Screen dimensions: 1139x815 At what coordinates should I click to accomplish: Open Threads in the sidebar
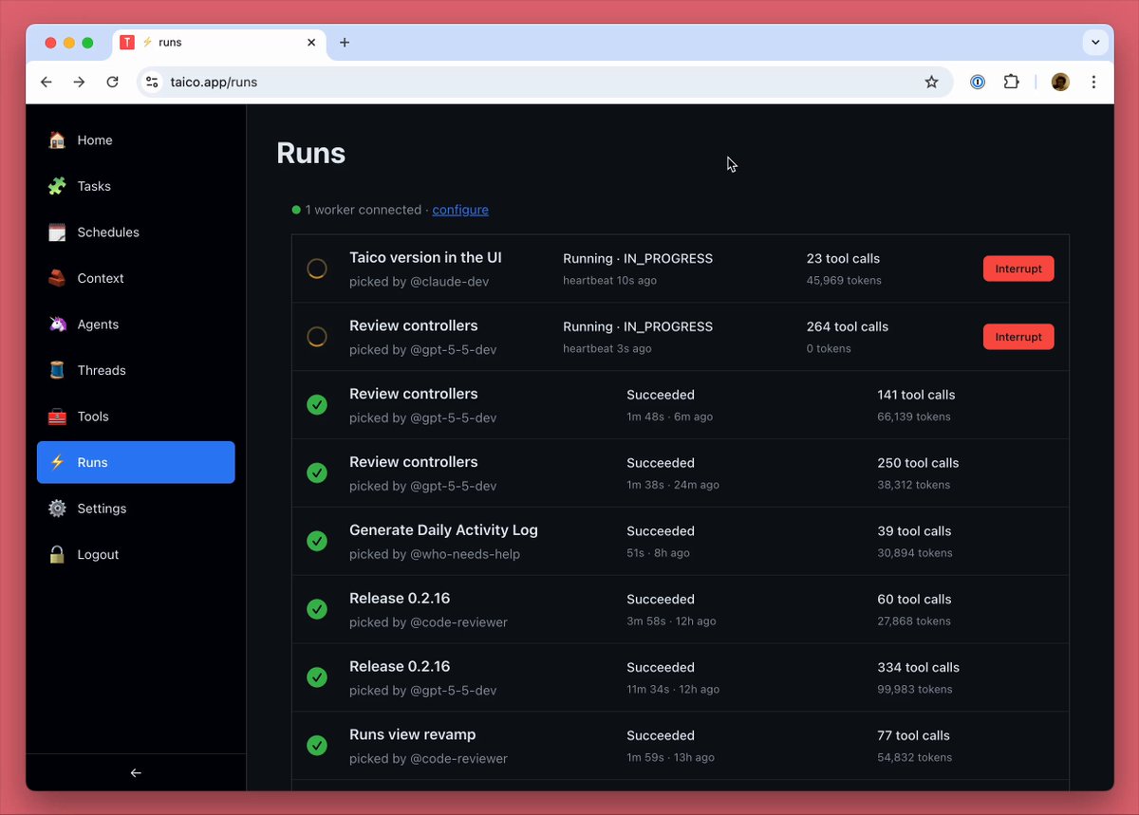tap(136, 371)
